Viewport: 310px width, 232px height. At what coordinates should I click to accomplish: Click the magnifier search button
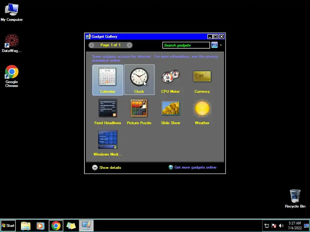(214, 45)
